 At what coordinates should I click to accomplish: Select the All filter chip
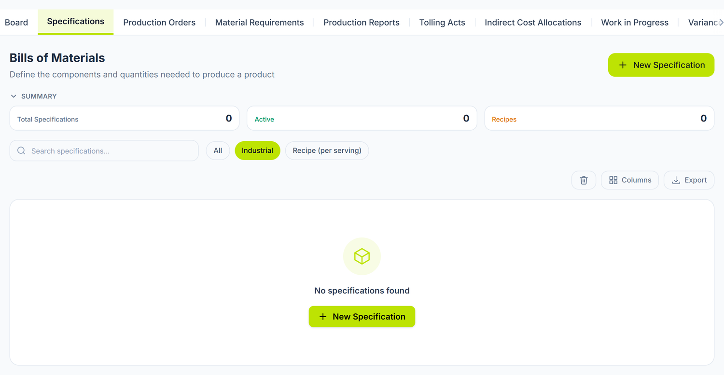[x=218, y=150]
